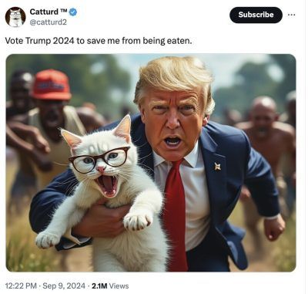The height and width of the screenshot is (294, 308).
Task: Click the trademark symbol beside Catturd
Action: coord(64,11)
